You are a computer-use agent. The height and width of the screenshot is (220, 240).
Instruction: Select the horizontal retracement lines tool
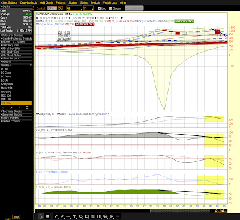point(93,216)
